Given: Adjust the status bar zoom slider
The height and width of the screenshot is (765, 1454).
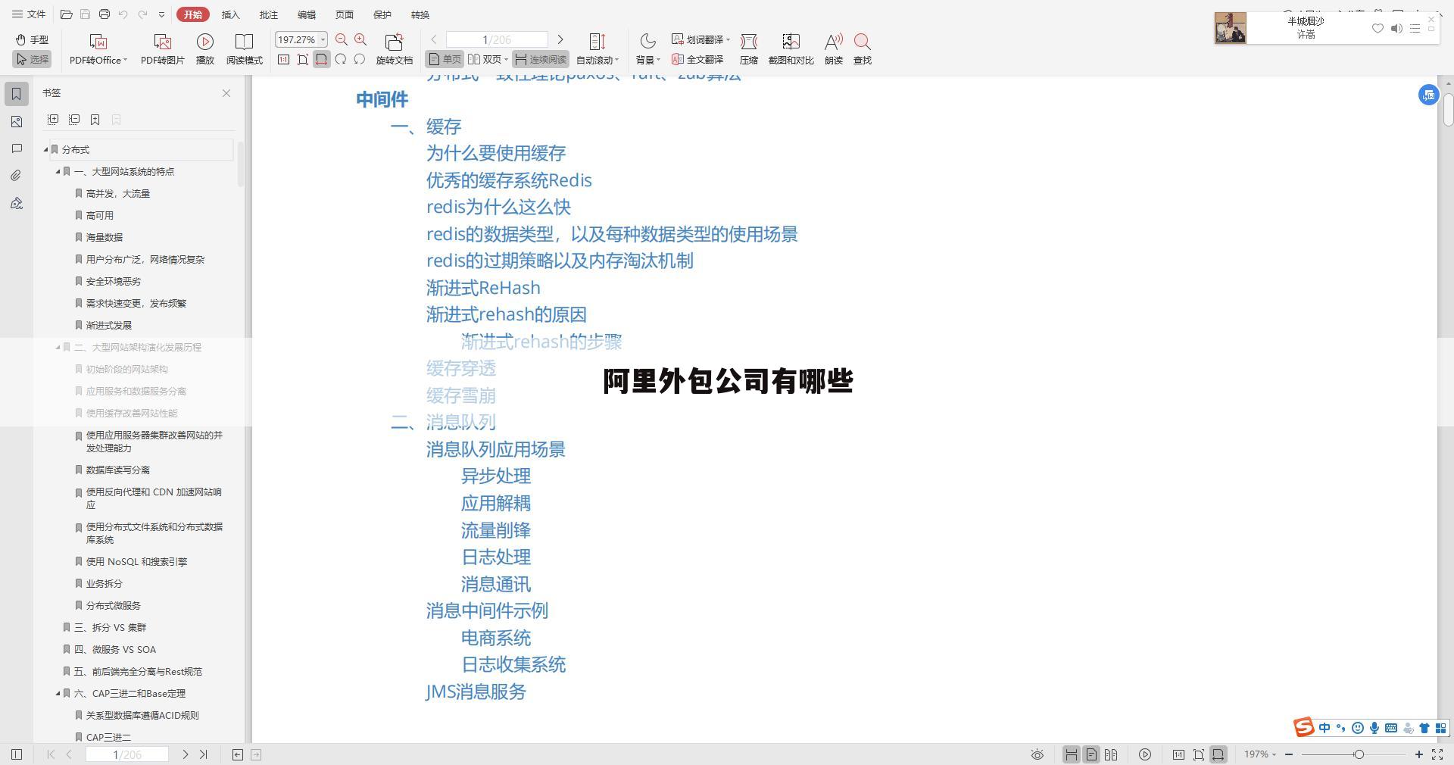Looking at the screenshot, I should tap(1359, 754).
